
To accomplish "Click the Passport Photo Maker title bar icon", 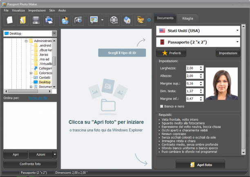I will click(4, 4).
